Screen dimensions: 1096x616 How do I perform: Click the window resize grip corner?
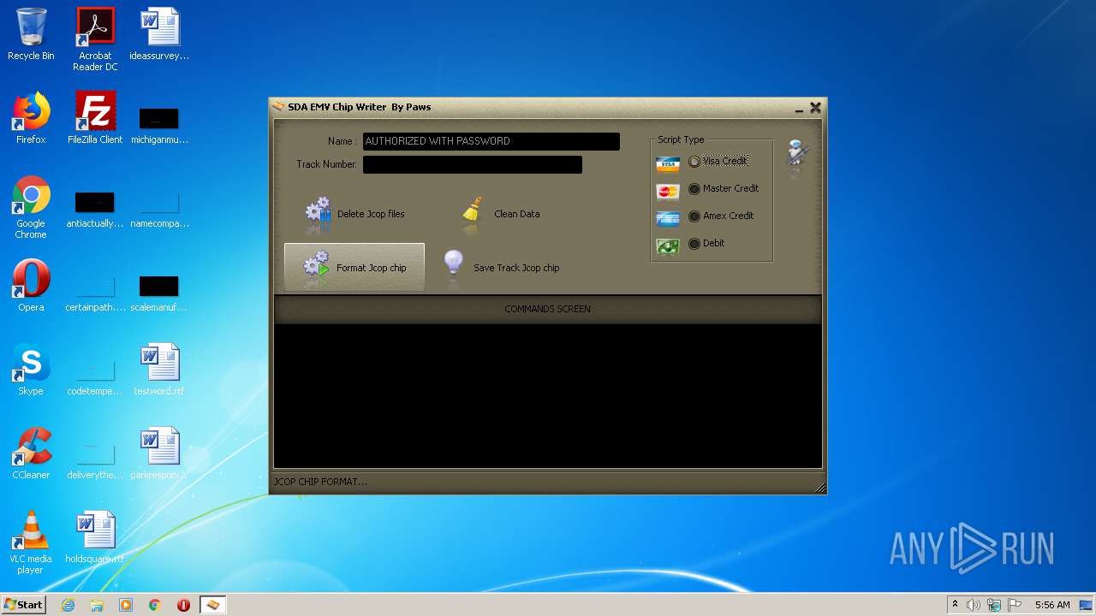click(x=820, y=488)
